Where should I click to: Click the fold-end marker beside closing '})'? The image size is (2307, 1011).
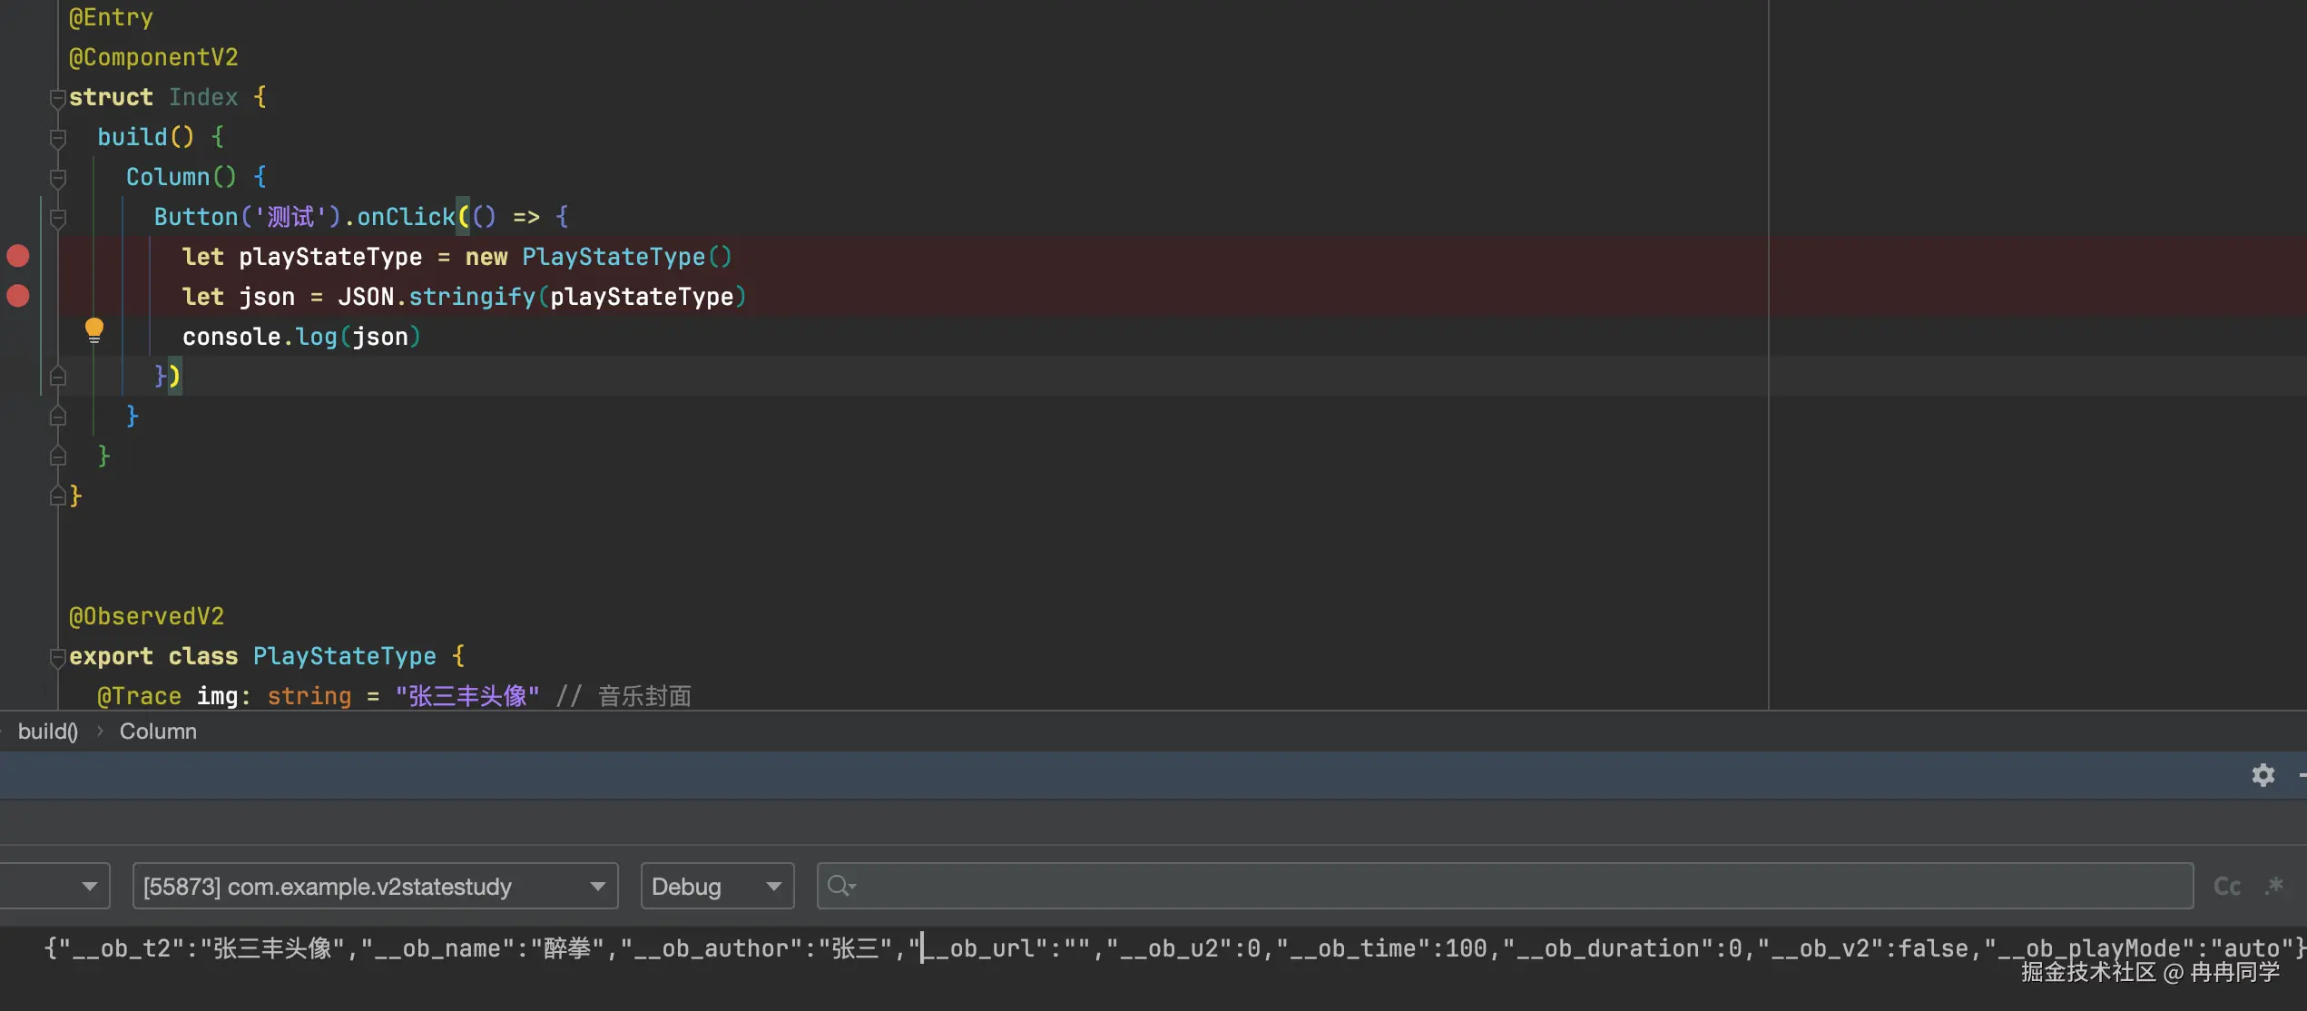click(x=58, y=376)
